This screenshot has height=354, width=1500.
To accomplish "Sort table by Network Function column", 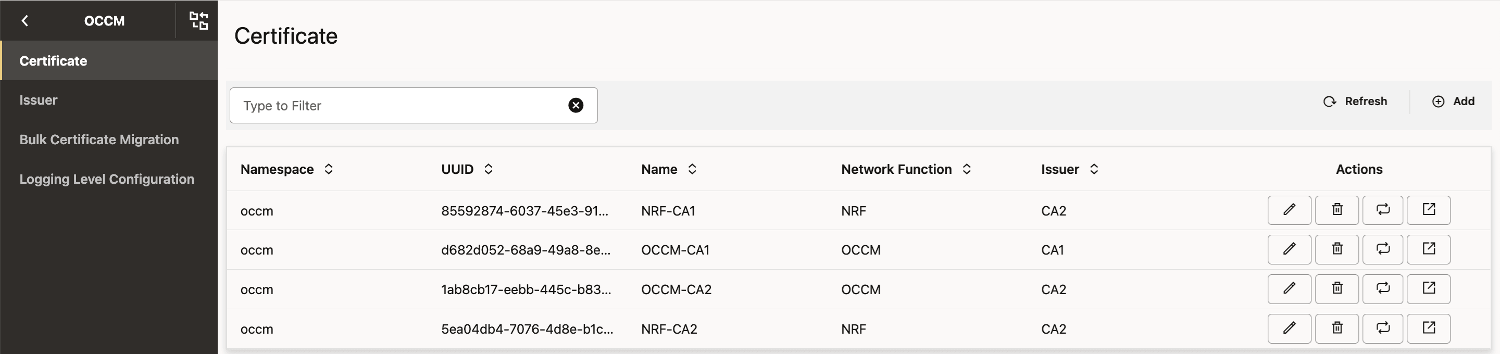I will (967, 169).
